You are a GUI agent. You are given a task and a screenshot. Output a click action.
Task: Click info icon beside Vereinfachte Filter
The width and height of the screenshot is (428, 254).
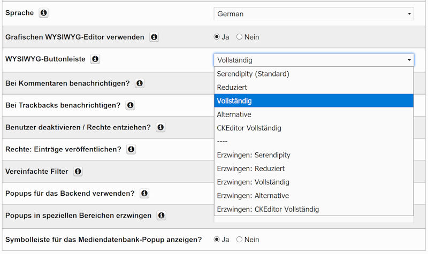78,172
